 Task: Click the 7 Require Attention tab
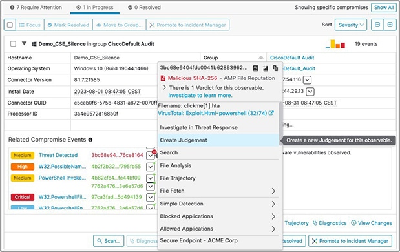click(x=36, y=7)
